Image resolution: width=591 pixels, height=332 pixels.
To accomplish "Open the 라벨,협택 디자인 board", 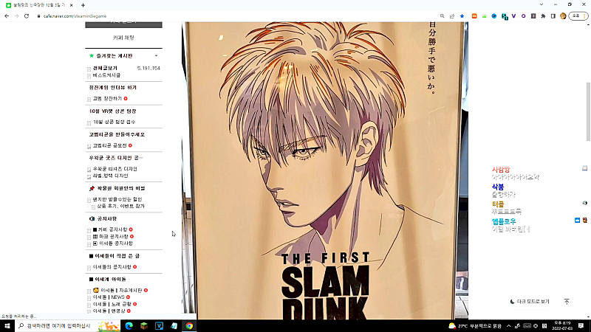I will [110, 176].
